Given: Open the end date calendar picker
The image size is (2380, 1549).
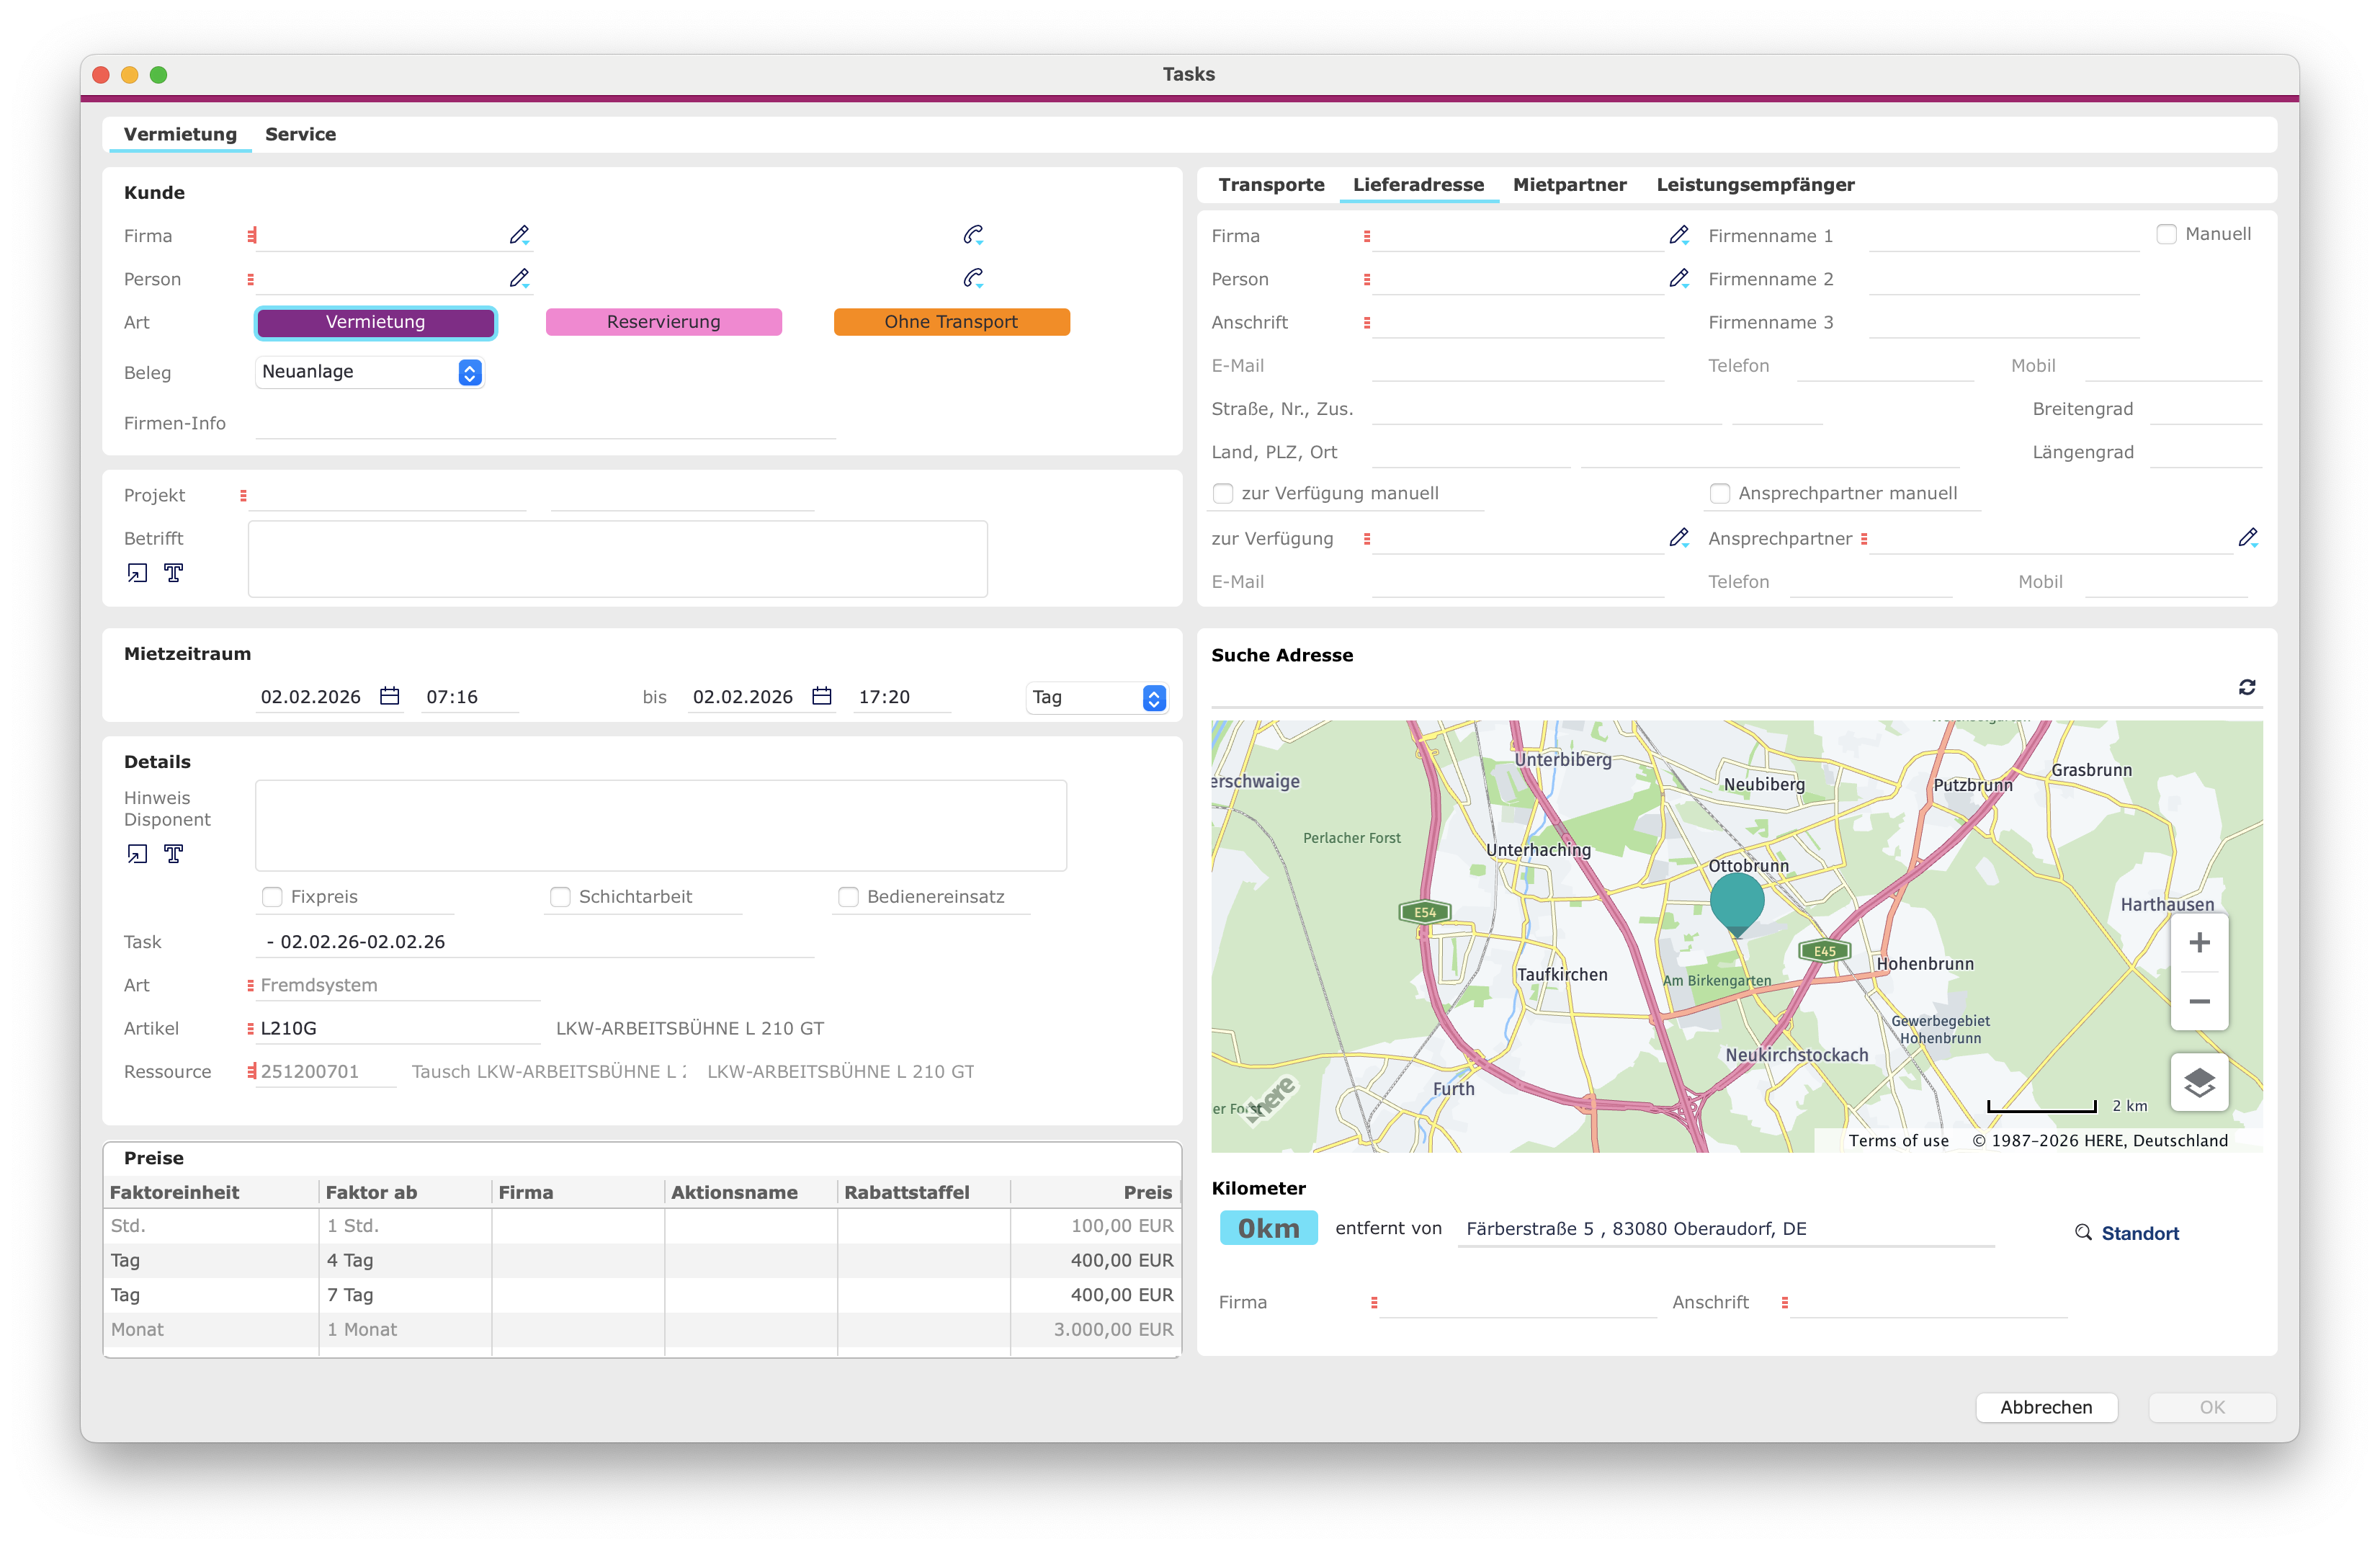Looking at the screenshot, I should [822, 696].
